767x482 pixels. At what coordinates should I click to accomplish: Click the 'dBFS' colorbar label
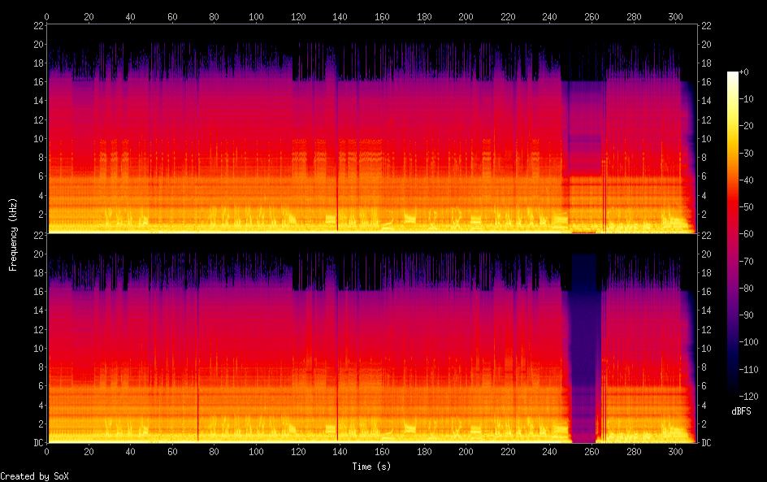pyautogui.click(x=741, y=411)
